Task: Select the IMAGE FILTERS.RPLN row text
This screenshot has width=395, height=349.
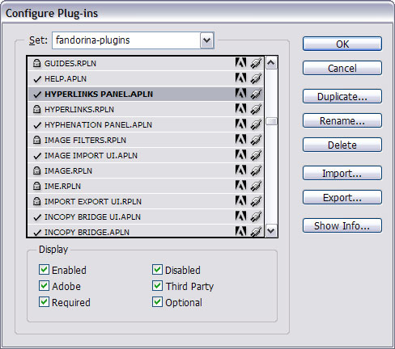Action: 85,141
